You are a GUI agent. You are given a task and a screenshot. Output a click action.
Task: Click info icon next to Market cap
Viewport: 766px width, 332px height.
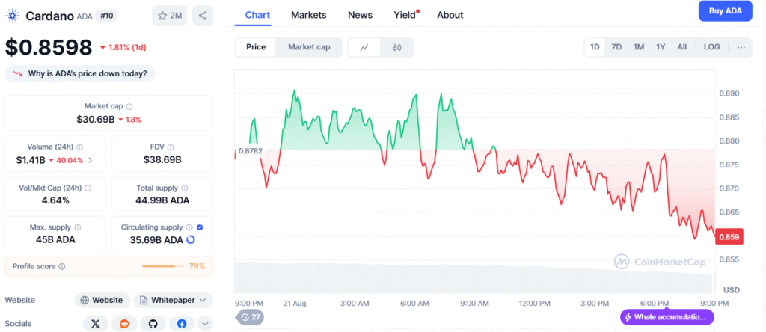[x=129, y=106]
